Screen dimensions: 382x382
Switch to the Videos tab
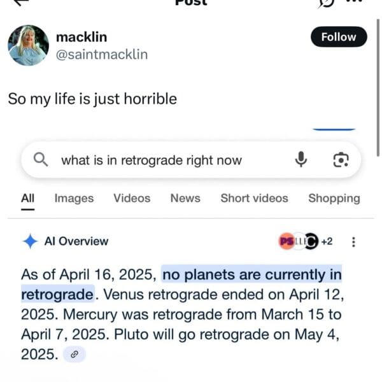(x=132, y=198)
